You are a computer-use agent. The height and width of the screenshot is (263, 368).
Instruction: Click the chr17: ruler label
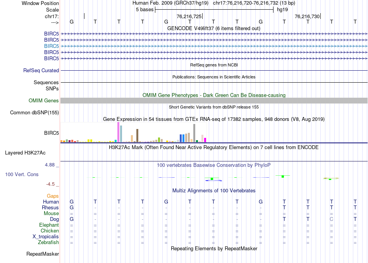tap(52, 16)
